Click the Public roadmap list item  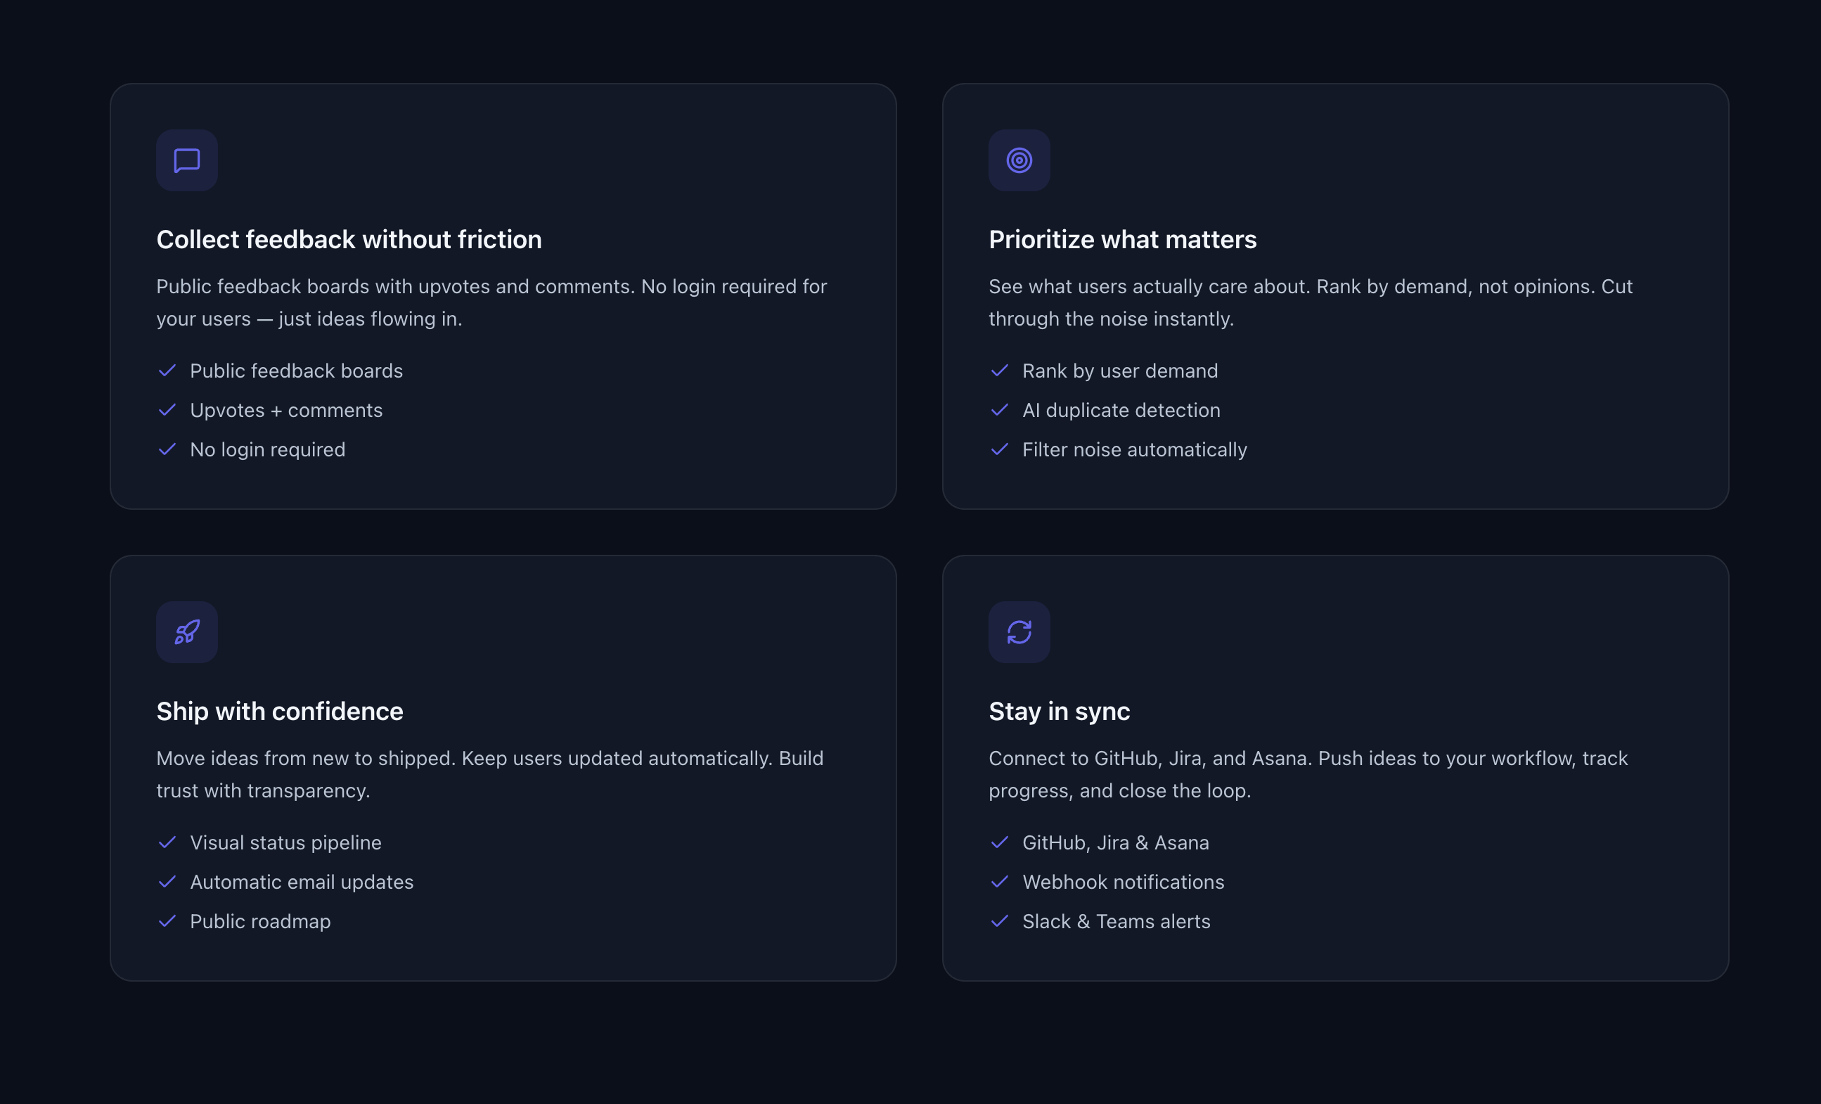pos(260,920)
